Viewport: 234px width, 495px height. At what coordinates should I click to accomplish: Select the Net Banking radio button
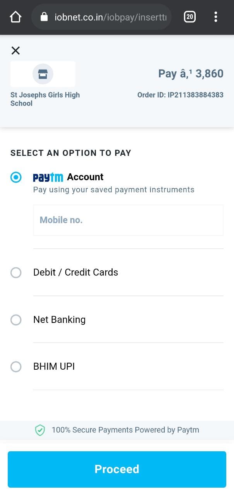(x=16, y=320)
